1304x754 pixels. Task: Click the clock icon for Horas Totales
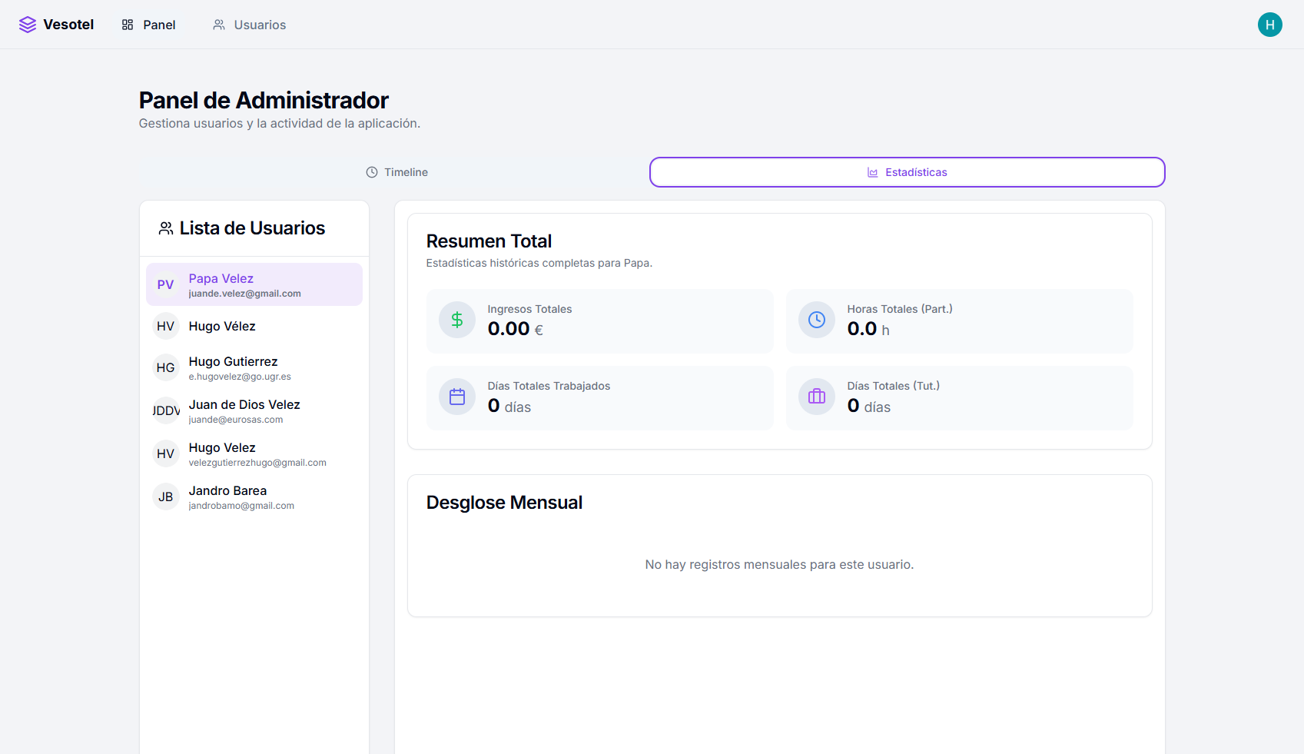tap(817, 320)
